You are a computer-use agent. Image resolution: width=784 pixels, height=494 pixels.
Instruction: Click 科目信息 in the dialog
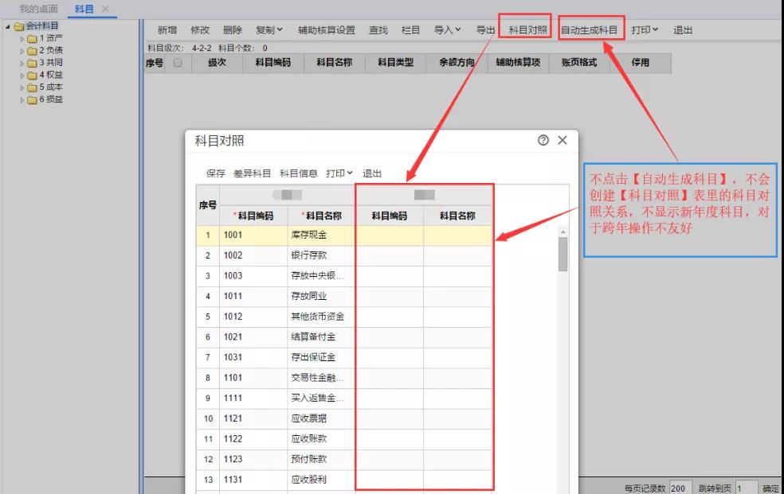(x=299, y=173)
